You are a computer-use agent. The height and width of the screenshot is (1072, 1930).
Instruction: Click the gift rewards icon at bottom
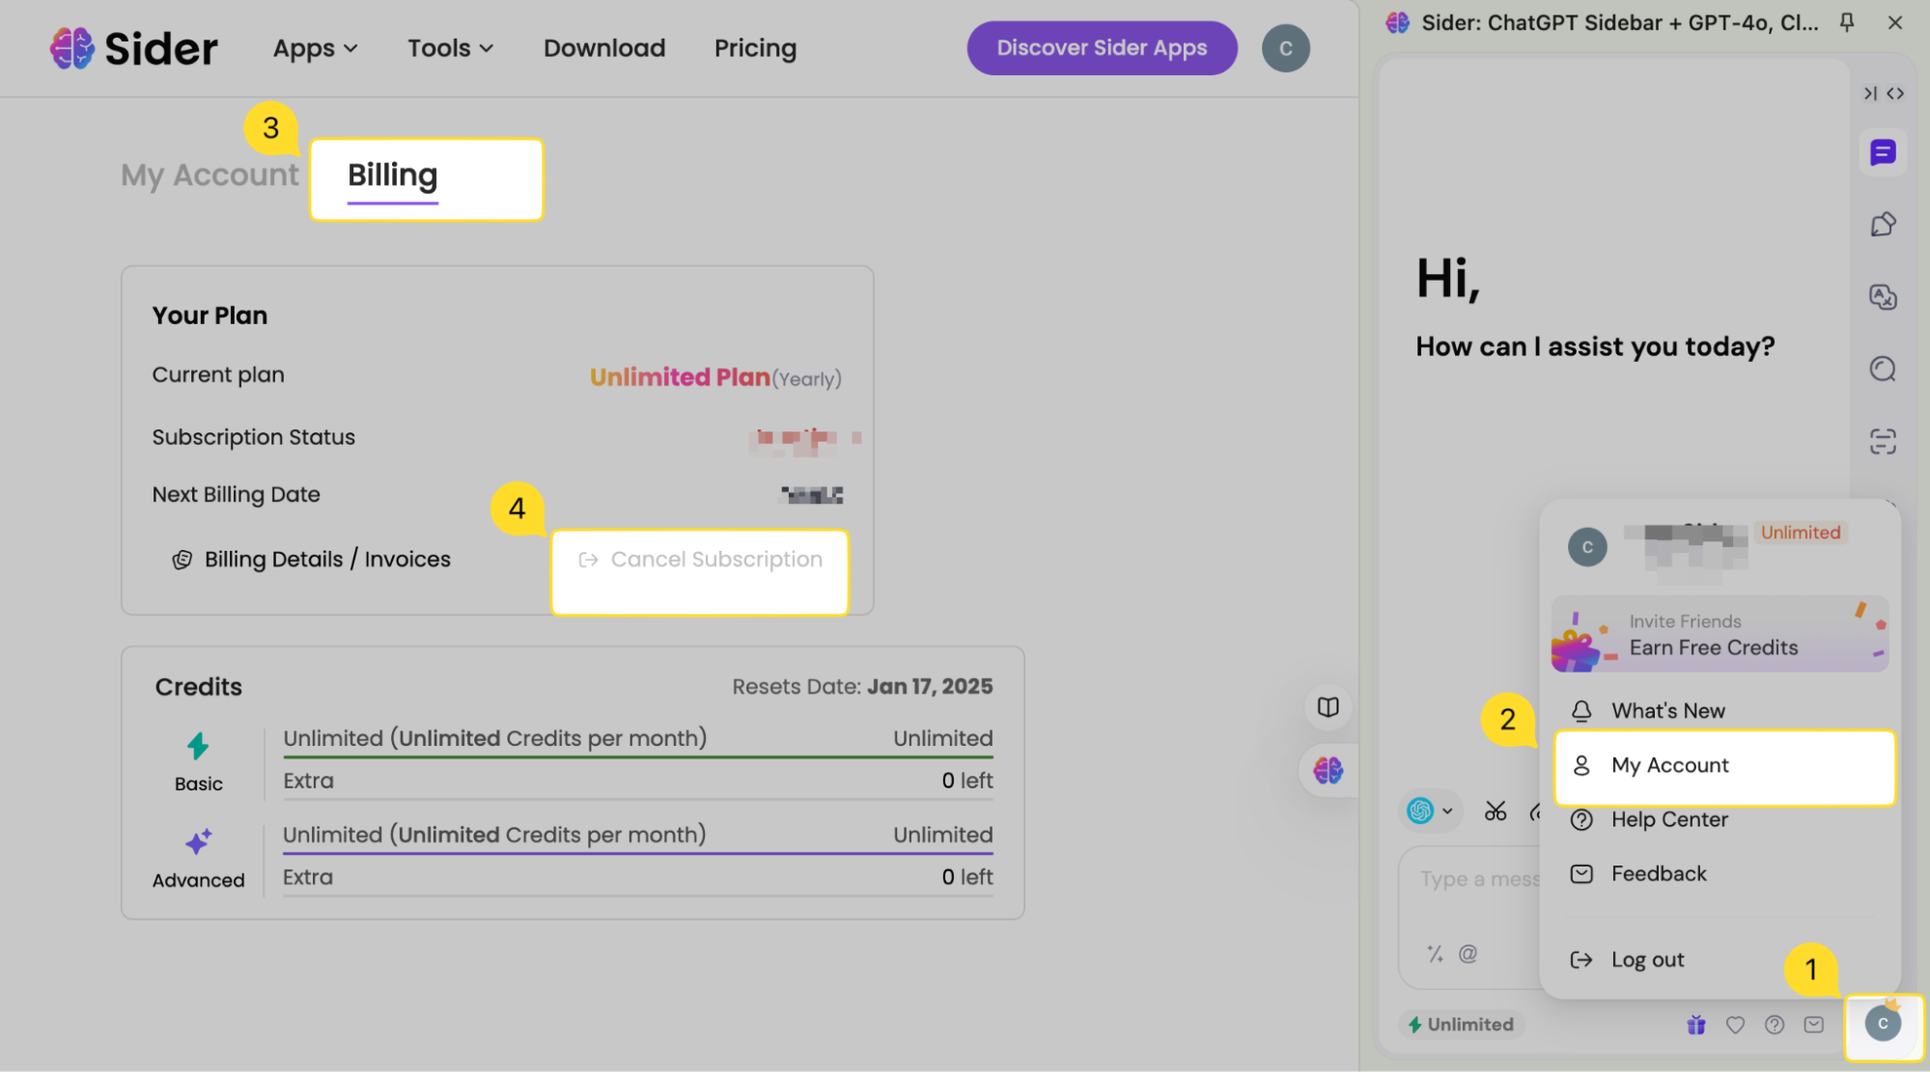coord(1695,1025)
